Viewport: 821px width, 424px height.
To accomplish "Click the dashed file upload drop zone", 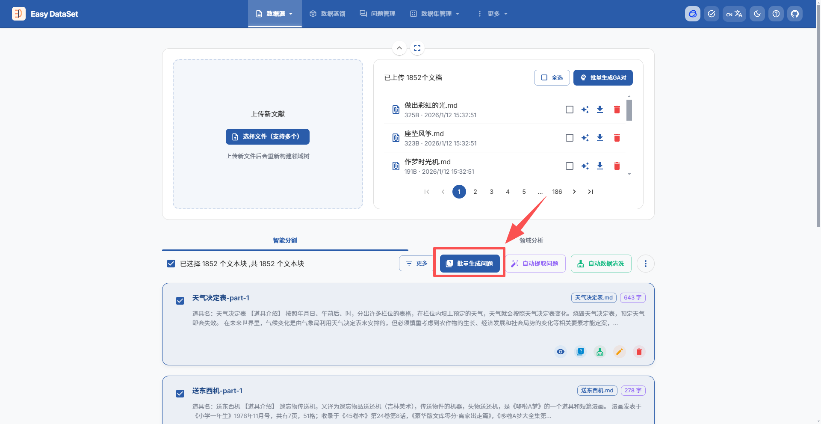I will point(268,134).
